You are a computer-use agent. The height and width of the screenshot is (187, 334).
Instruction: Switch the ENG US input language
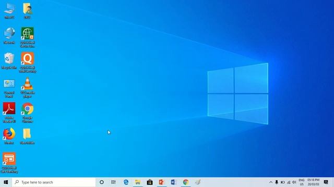[302, 182]
